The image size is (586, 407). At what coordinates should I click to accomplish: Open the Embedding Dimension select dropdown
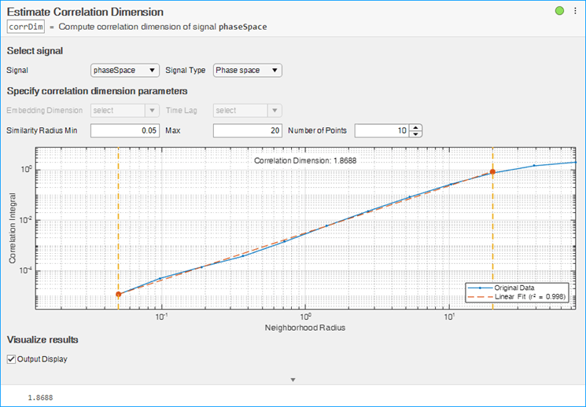pos(125,111)
